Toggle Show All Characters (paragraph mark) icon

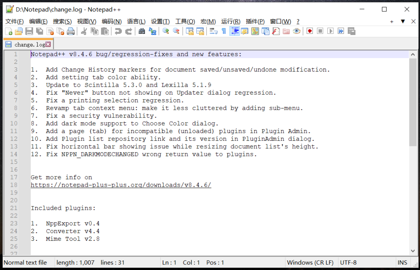coord(224,31)
